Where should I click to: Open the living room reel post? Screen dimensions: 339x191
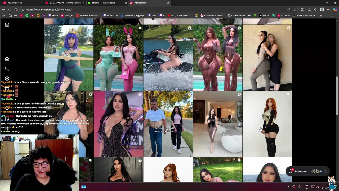[x=217, y=124]
